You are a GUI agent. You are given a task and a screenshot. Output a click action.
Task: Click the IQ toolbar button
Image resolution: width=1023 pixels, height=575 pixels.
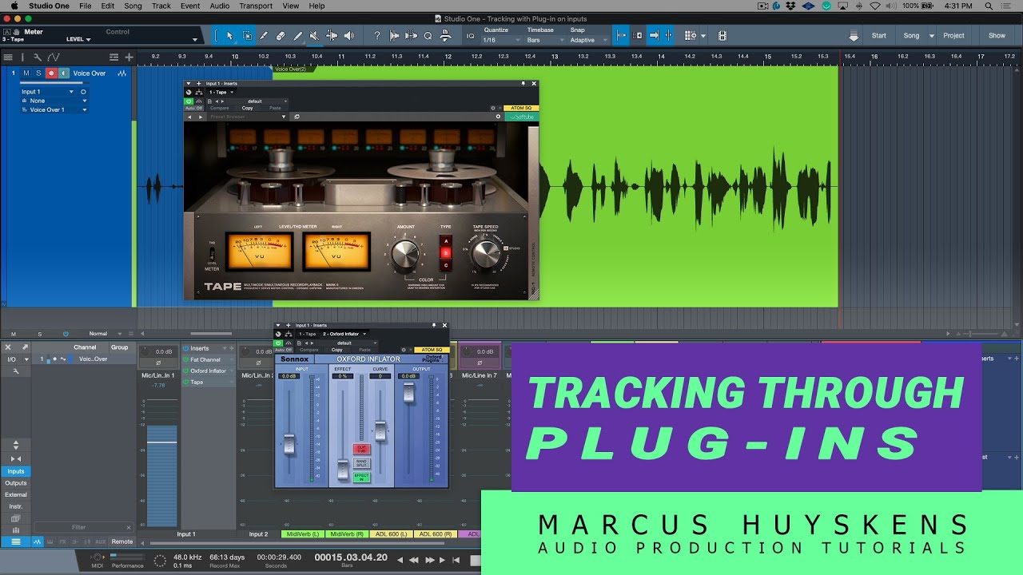[x=470, y=36]
